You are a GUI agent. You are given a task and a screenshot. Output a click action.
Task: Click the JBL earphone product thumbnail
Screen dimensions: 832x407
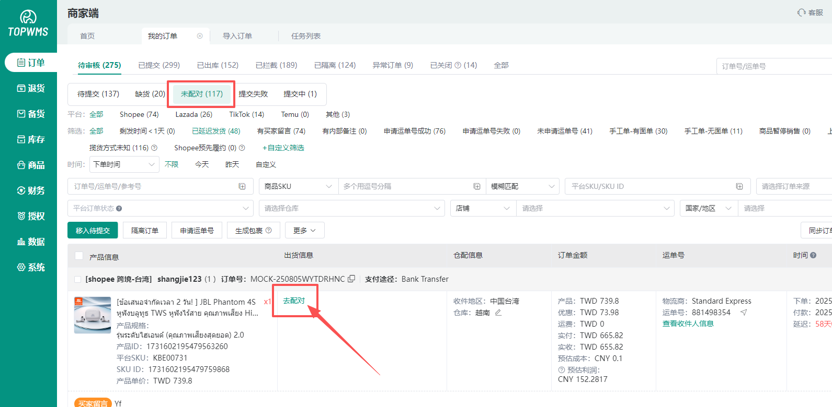coord(93,315)
